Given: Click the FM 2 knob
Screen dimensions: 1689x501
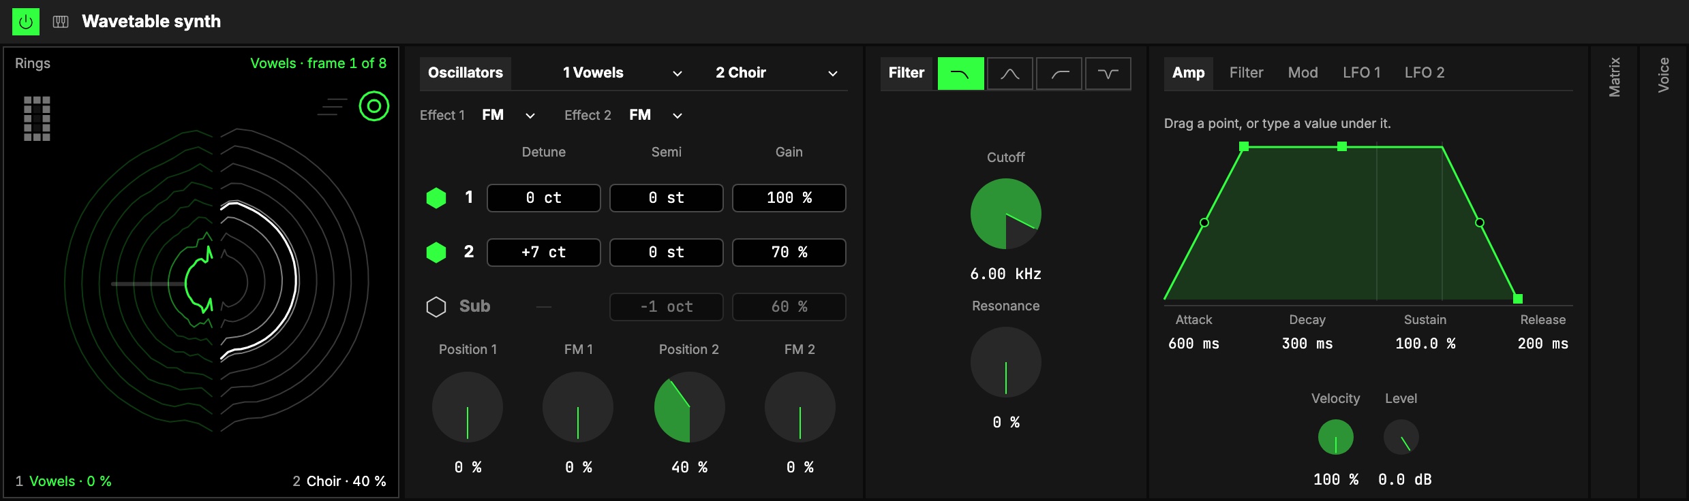Looking at the screenshot, I should (800, 407).
